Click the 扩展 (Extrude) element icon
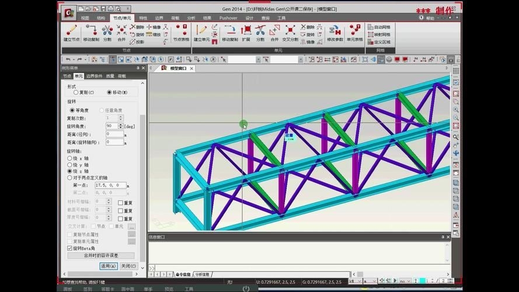 point(246,33)
